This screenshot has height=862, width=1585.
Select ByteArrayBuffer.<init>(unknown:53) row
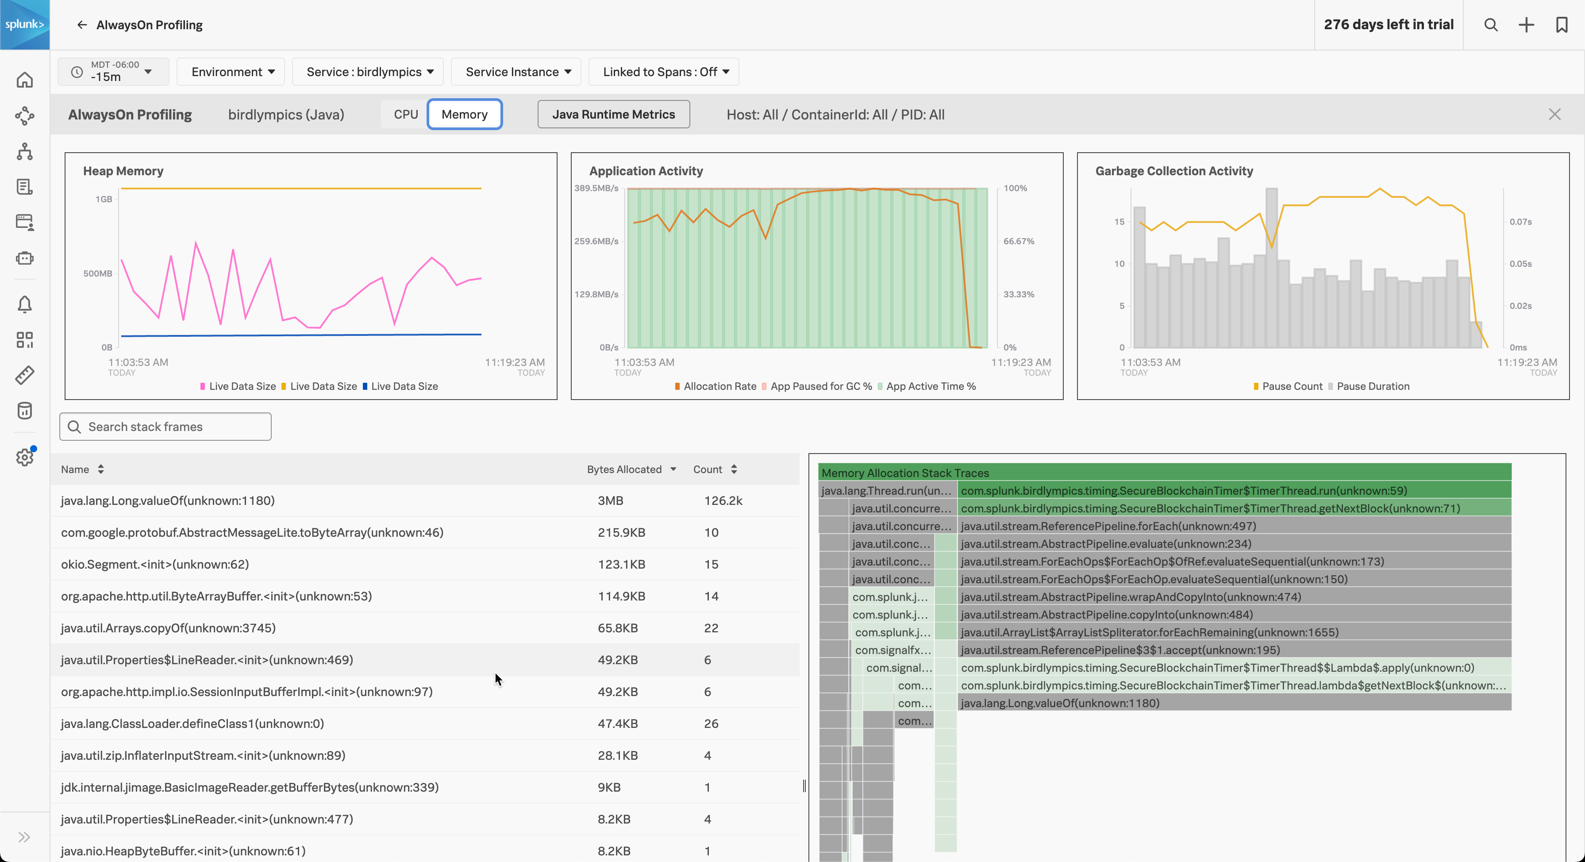tap(424, 596)
